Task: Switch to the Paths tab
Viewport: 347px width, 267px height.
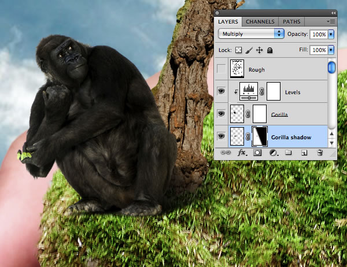Action: [x=291, y=22]
